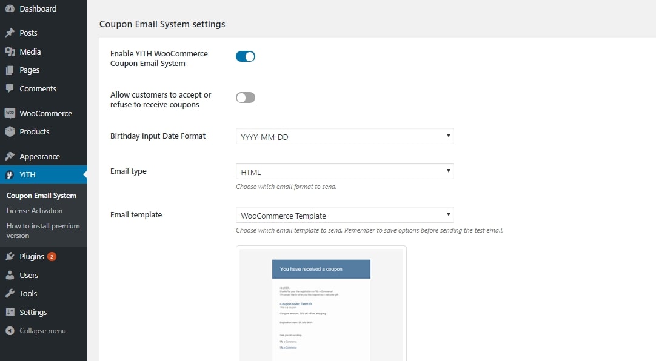Viewport: 656px width, 361px height.
Task: Open the Email template dropdown
Action: tap(344, 215)
